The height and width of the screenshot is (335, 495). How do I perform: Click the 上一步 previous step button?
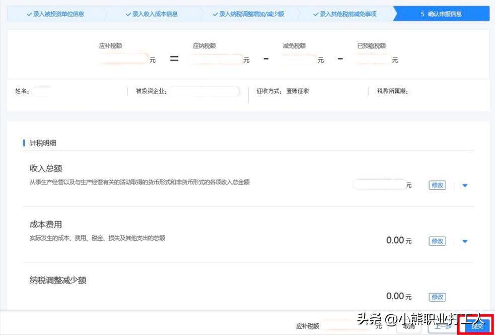[x=442, y=326]
